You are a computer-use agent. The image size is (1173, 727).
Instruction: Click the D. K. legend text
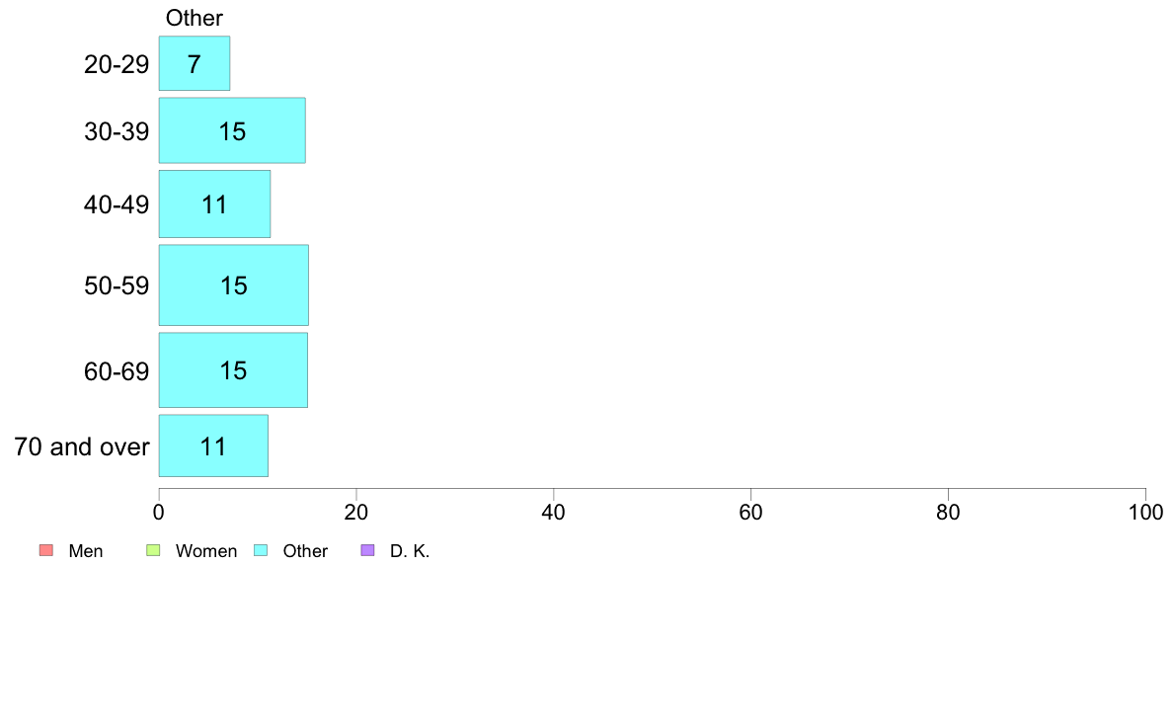[410, 551]
